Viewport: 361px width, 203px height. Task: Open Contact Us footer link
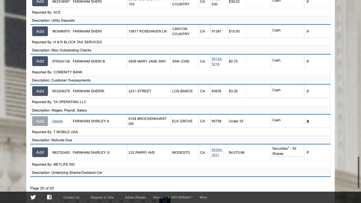71,197
